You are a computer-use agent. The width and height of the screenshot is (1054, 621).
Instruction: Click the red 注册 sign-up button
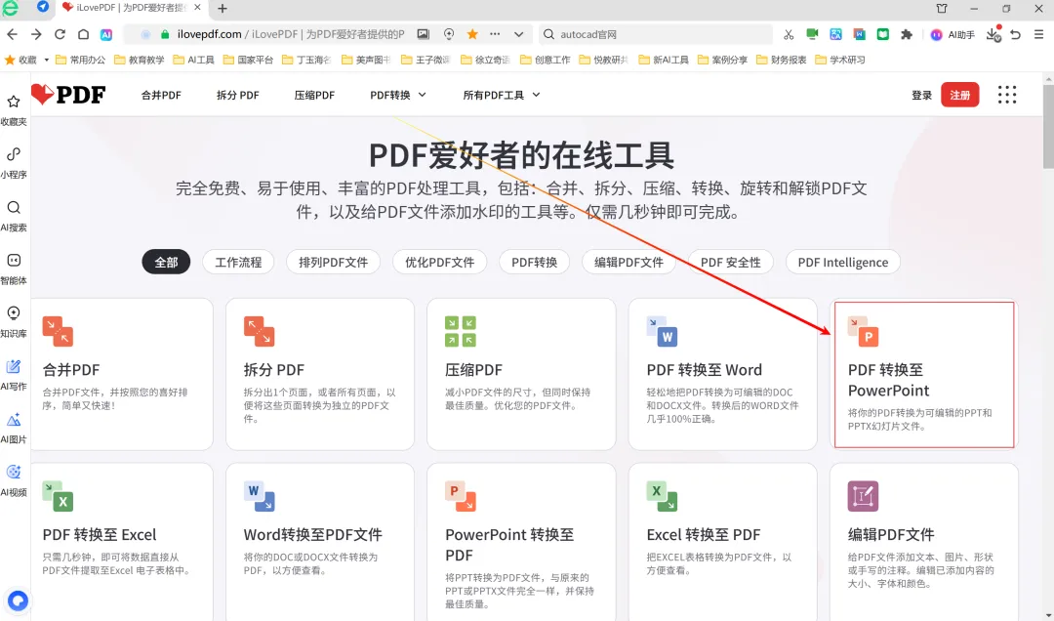960,95
